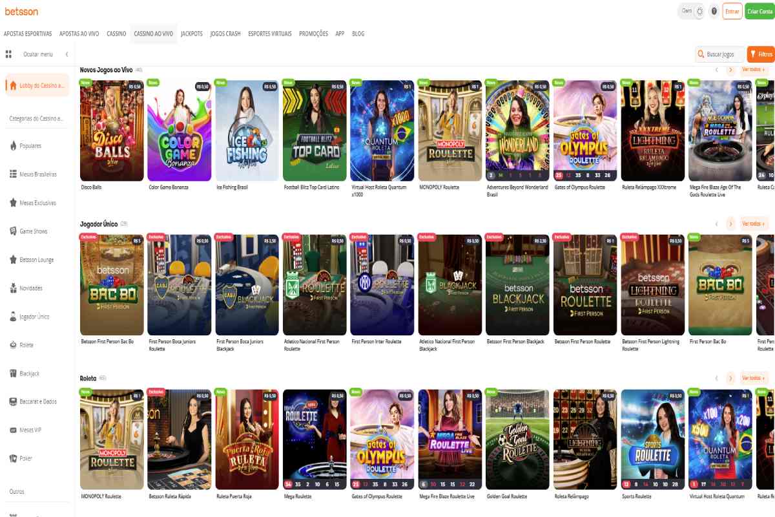Click the betsson logo
Viewport: 775px width, 517px height.
pos(21,11)
